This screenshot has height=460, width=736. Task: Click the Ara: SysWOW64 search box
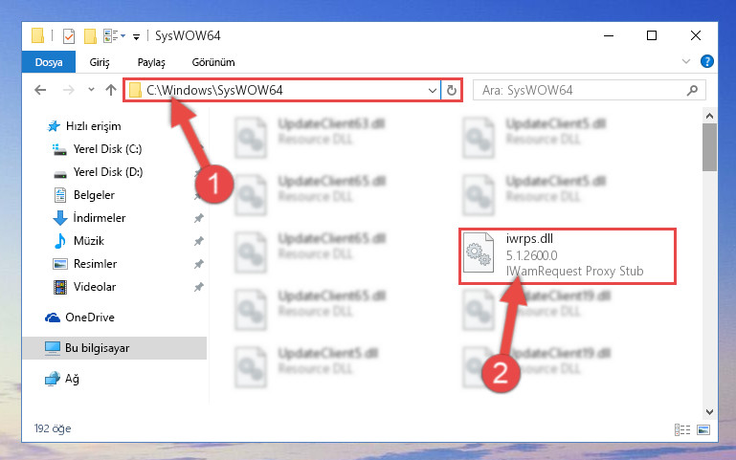(x=589, y=90)
